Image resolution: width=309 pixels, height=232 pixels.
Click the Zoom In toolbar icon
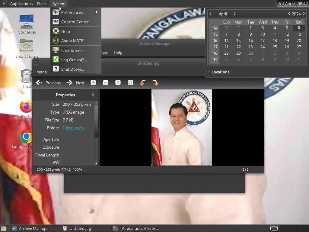click(x=93, y=83)
